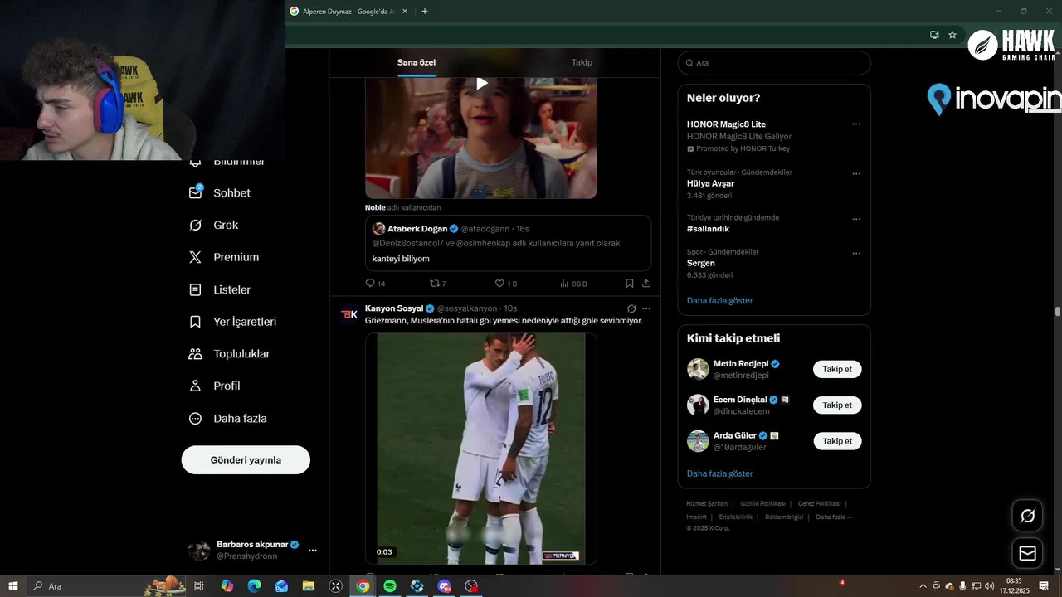Screen dimensions: 1062x597
Task: Open Windows Start menu
Action: pyautogui.click(x=13, y=586)
